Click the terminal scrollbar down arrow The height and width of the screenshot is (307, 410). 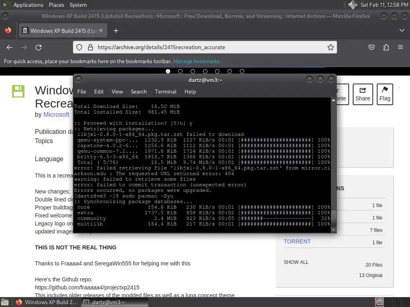pos(334,230)
